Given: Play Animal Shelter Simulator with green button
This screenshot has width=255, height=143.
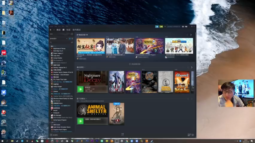Looking at the screenshot, I should 80,121.
